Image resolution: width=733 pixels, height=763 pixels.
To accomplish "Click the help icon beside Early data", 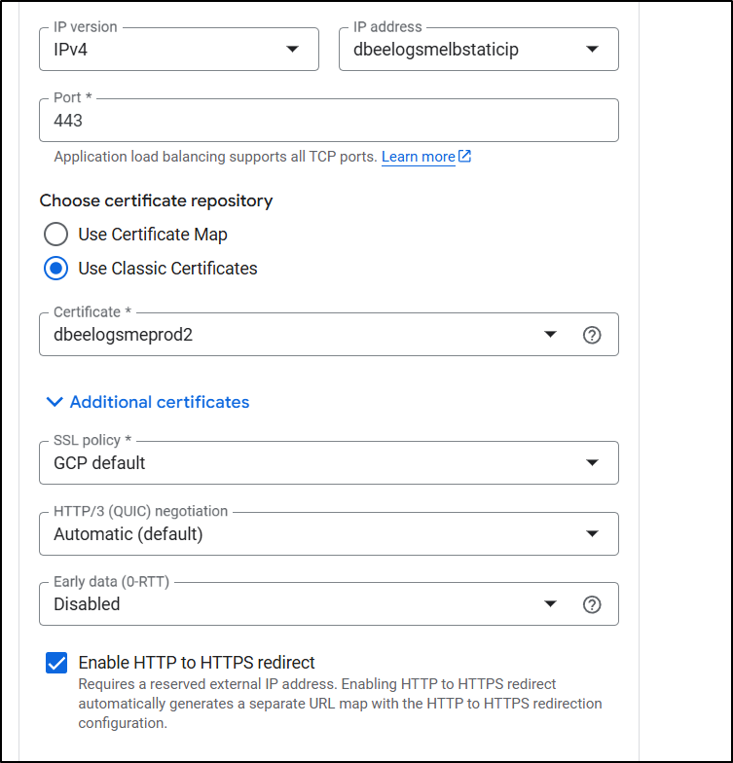I will pyautogui.click(x=592, y=604).
